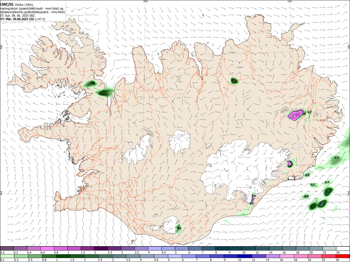Select snow scale swatch labeled 16
Image resolution: width=350 pixels, height=262 pixels.
(x=289, y=248)
